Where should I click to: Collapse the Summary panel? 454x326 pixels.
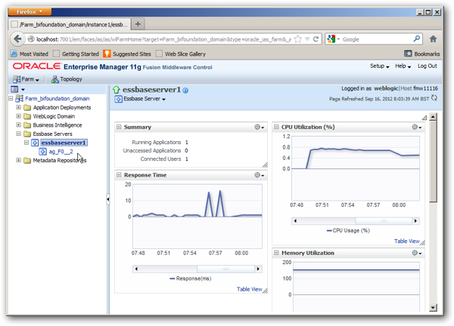[x=119, y=127]
